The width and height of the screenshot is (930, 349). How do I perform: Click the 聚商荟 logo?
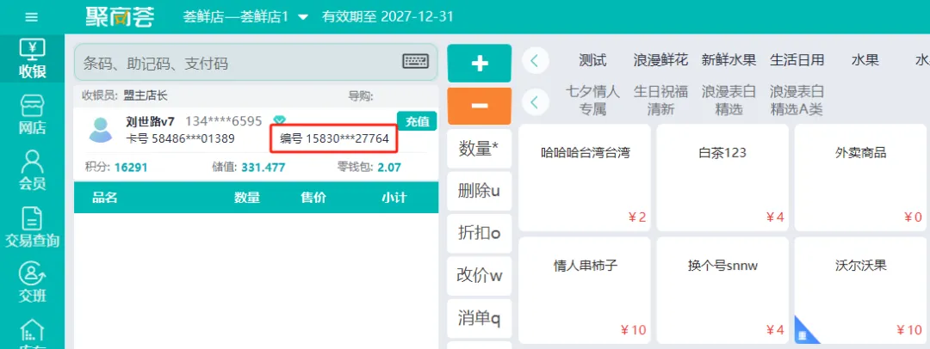(120, 16)
